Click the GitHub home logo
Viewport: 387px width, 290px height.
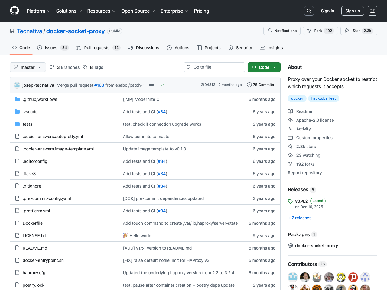tap(14, 11)
